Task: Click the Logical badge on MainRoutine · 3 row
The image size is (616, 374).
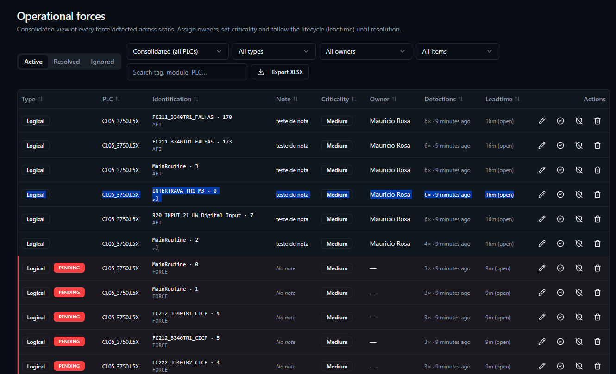Action: [x=36, y=170]
